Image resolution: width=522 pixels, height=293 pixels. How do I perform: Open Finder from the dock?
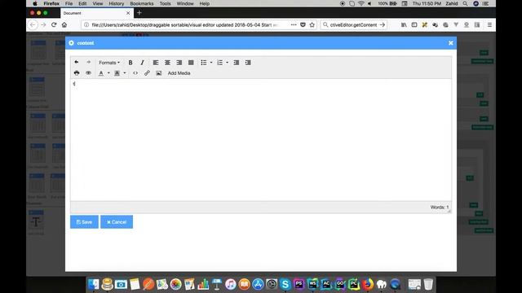coord(94,284)
